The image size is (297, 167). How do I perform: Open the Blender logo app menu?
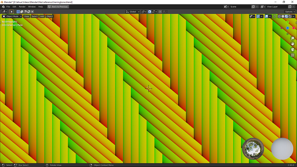pos(3,6)
